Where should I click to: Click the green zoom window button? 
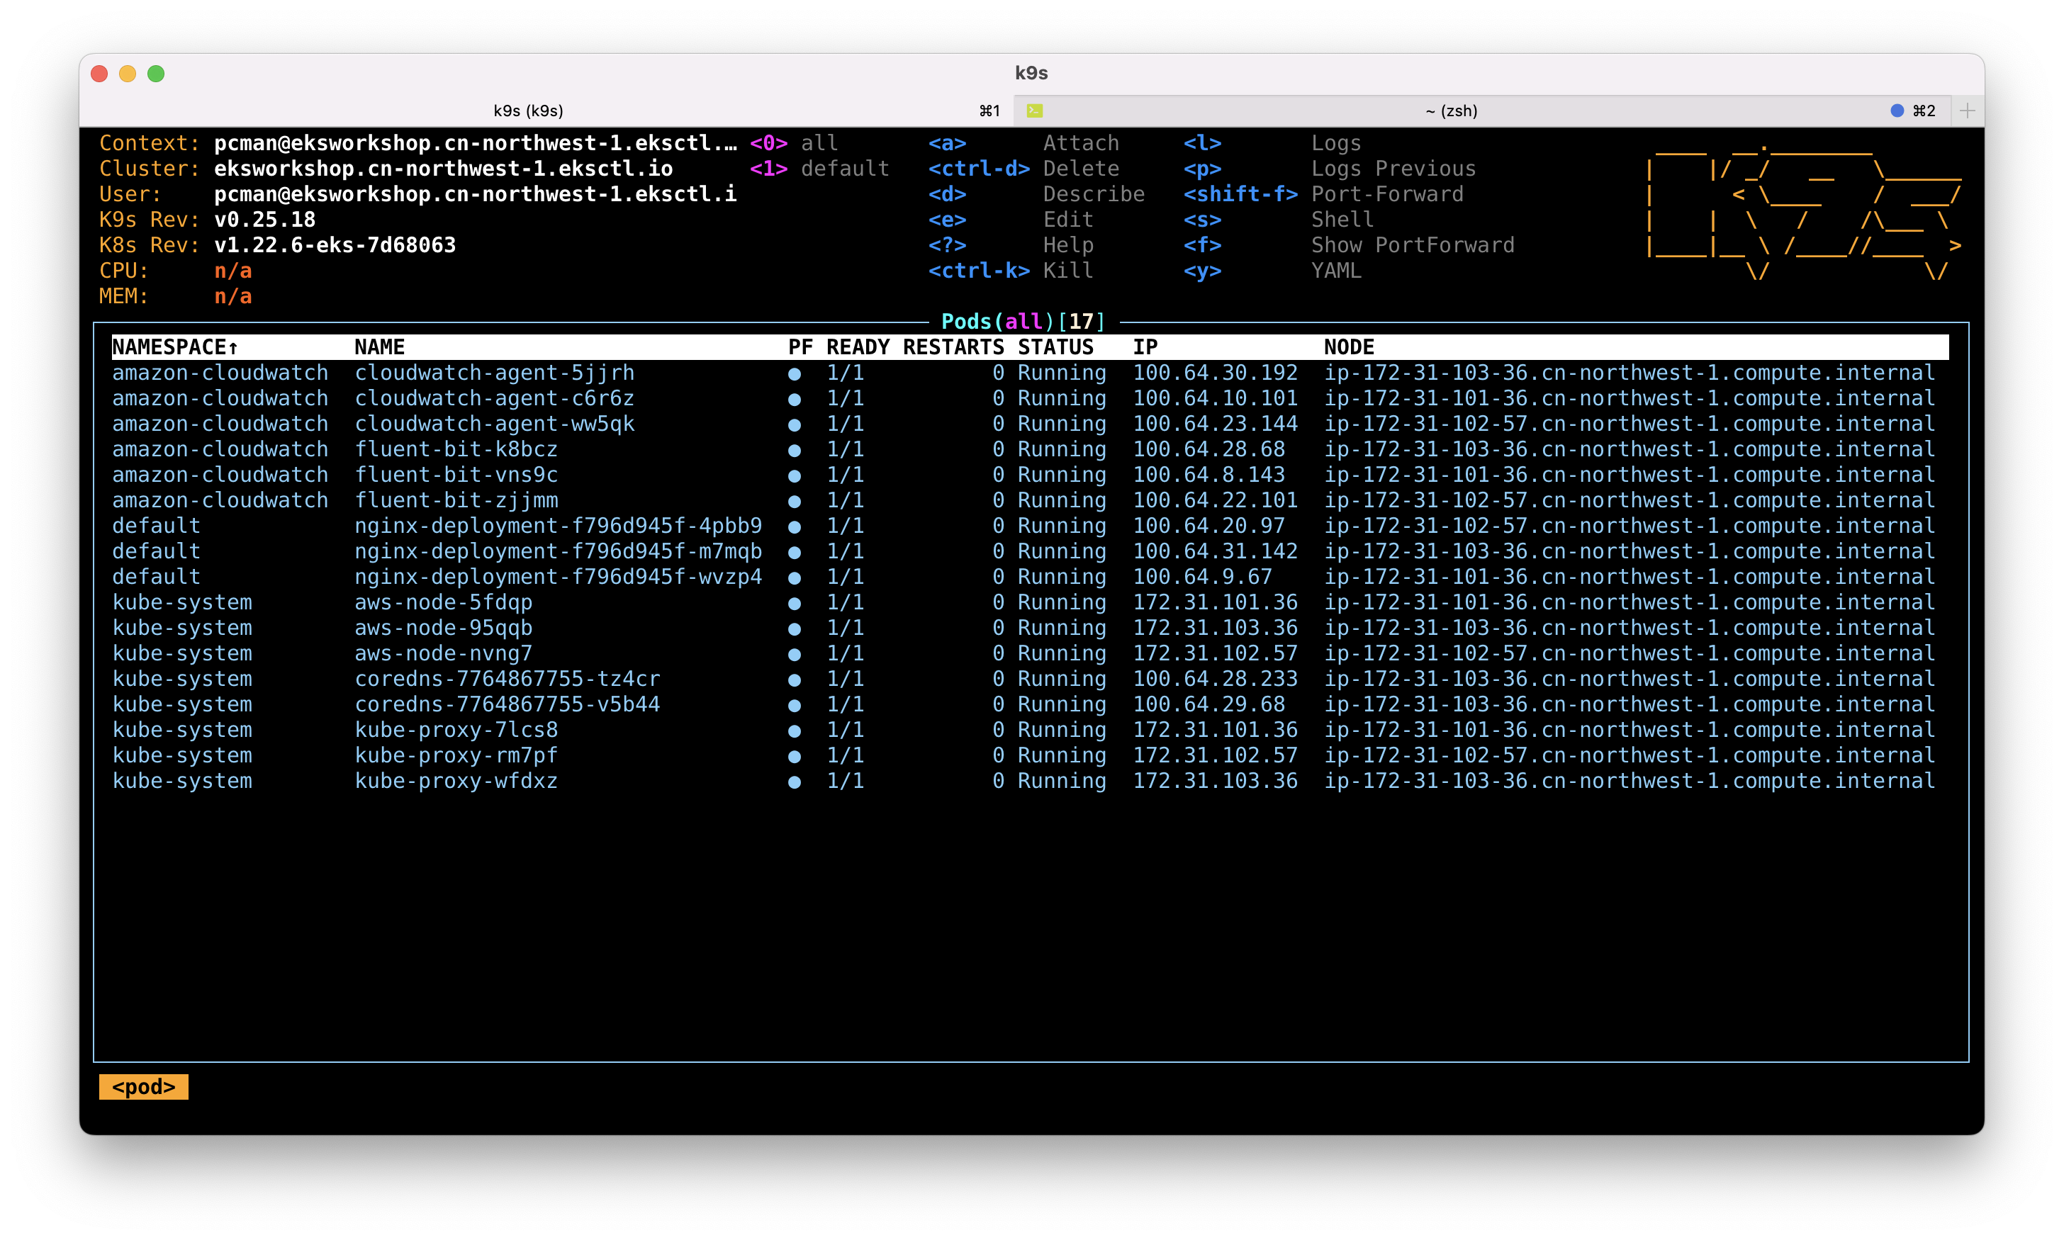pyautogui.click(x=156, y=74)
